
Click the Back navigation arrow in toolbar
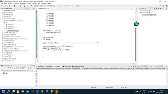(70, 6)
